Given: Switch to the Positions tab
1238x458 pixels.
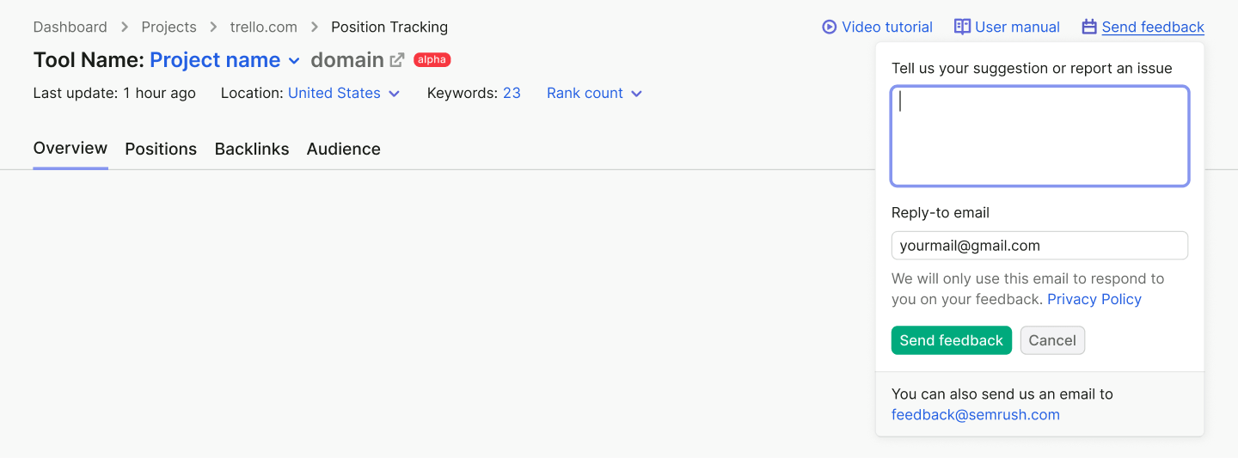Looking at the screenshot, I should click(x=161, y=149).
